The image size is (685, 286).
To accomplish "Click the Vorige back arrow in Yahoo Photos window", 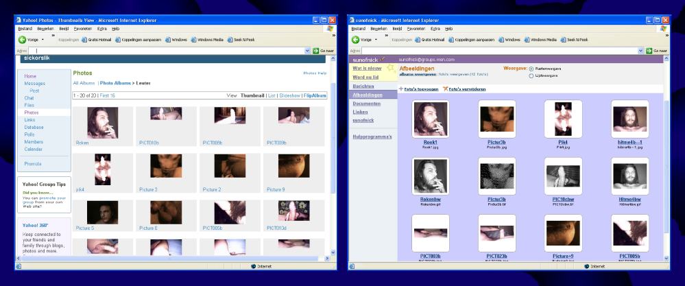I will point(22,40).
